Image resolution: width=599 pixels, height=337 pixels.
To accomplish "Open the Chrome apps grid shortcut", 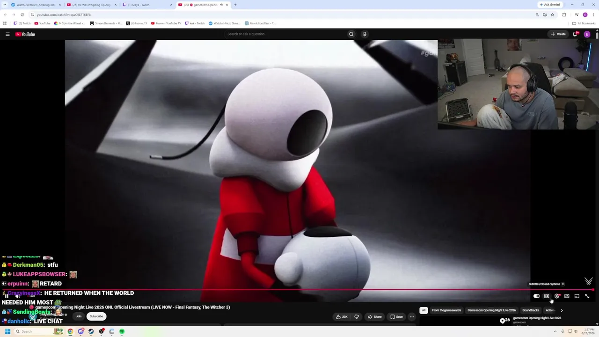I will [x=5, y=23].
